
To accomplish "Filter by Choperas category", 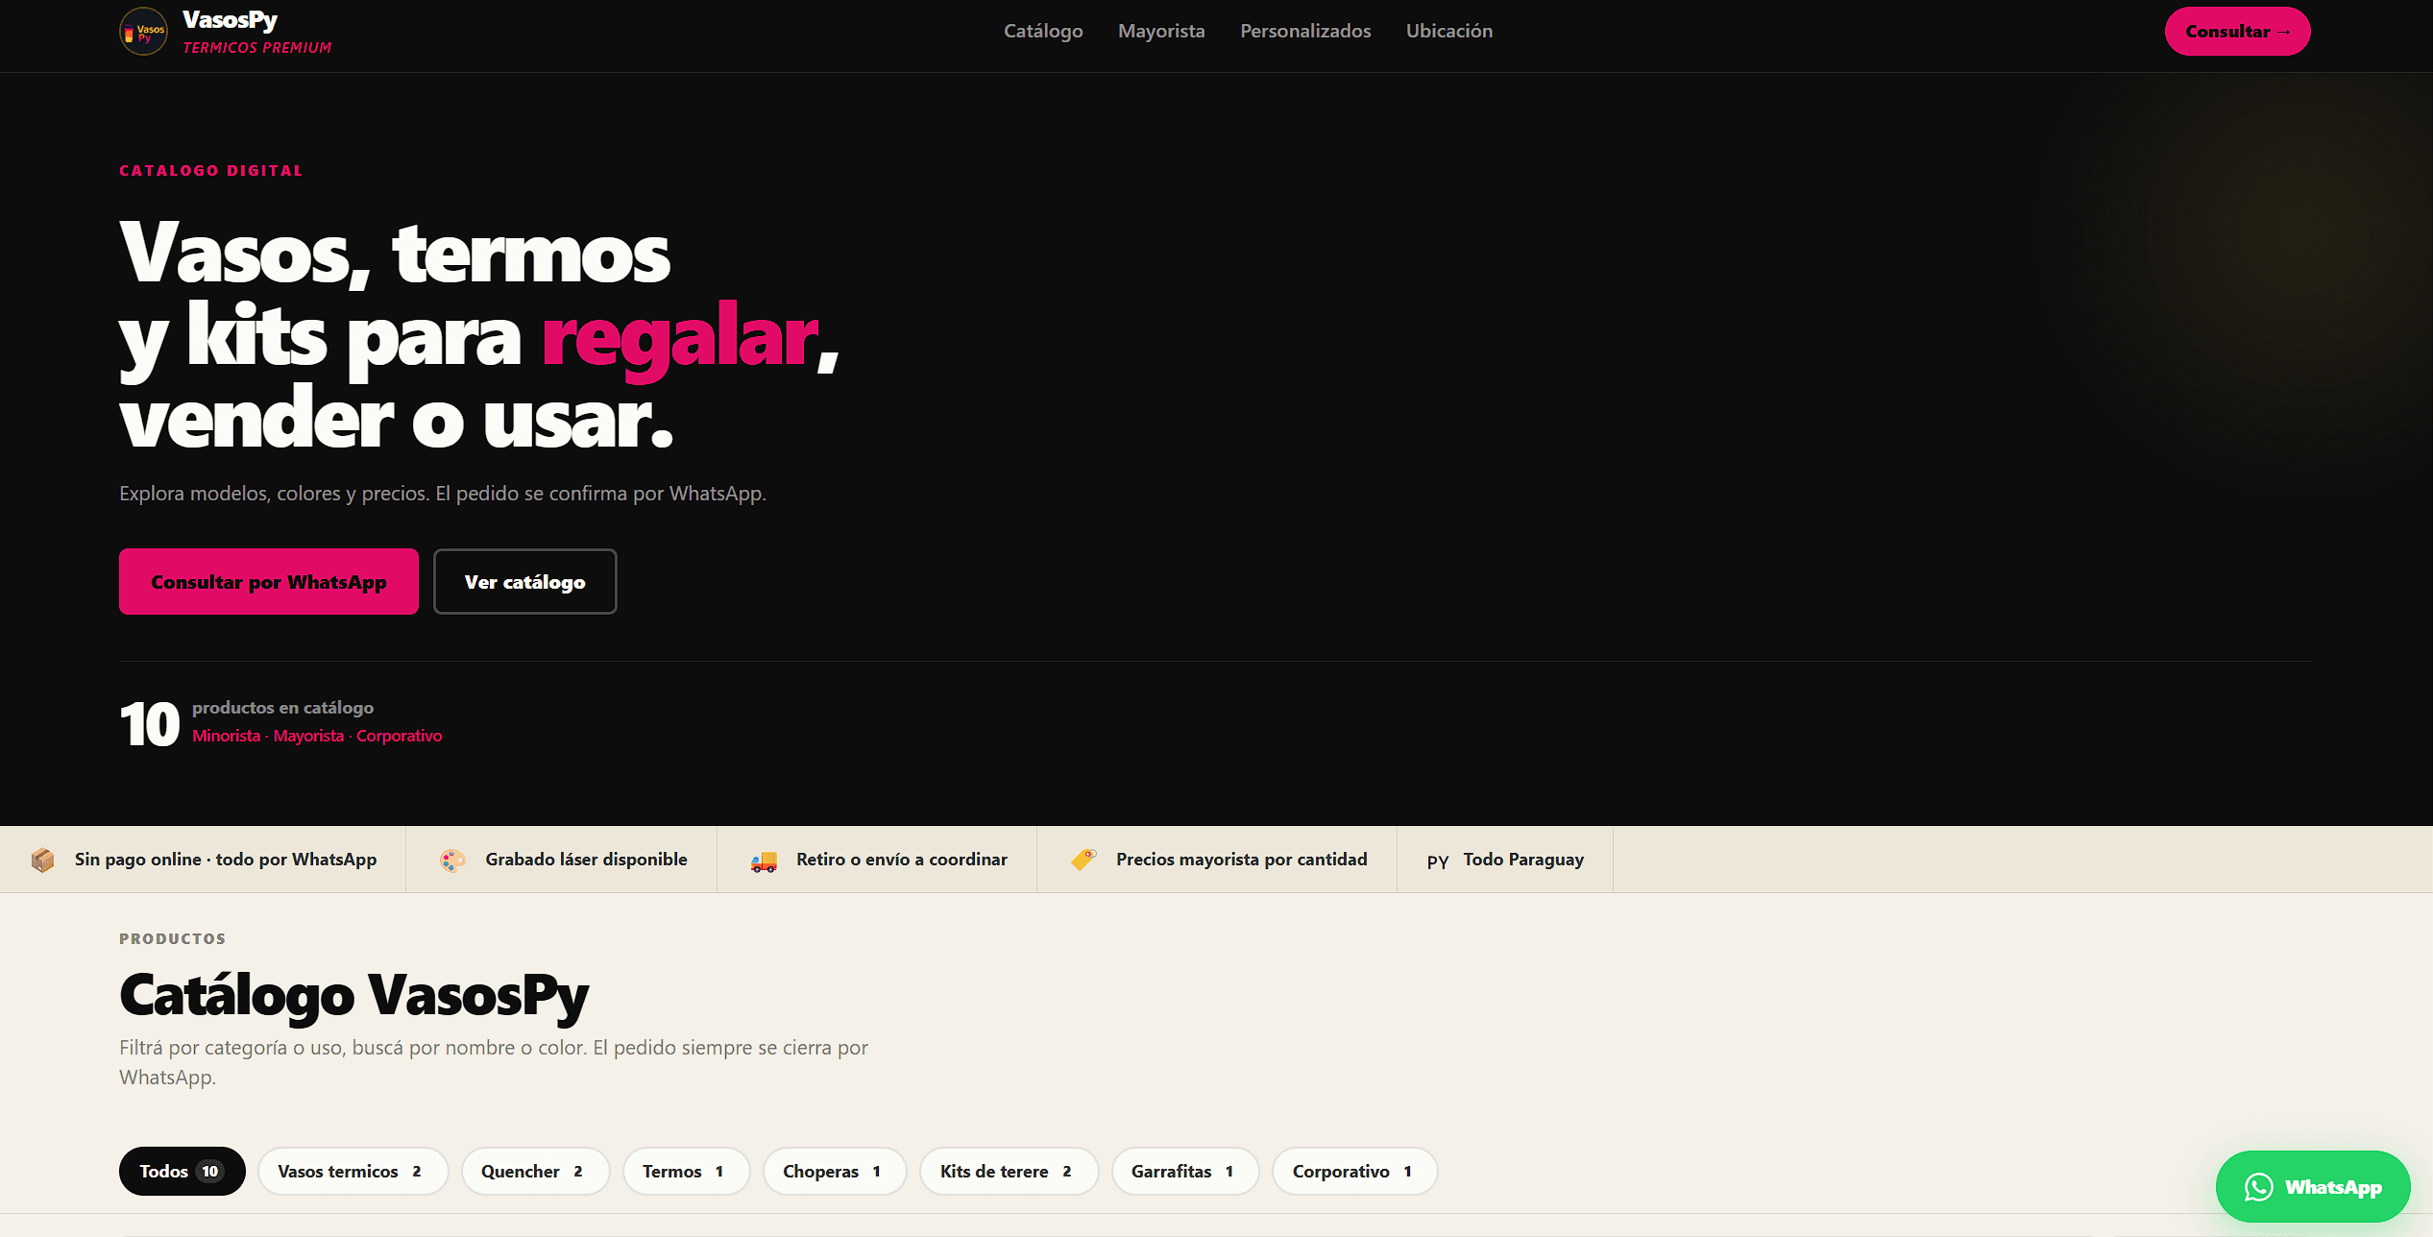I will 835,1172.
